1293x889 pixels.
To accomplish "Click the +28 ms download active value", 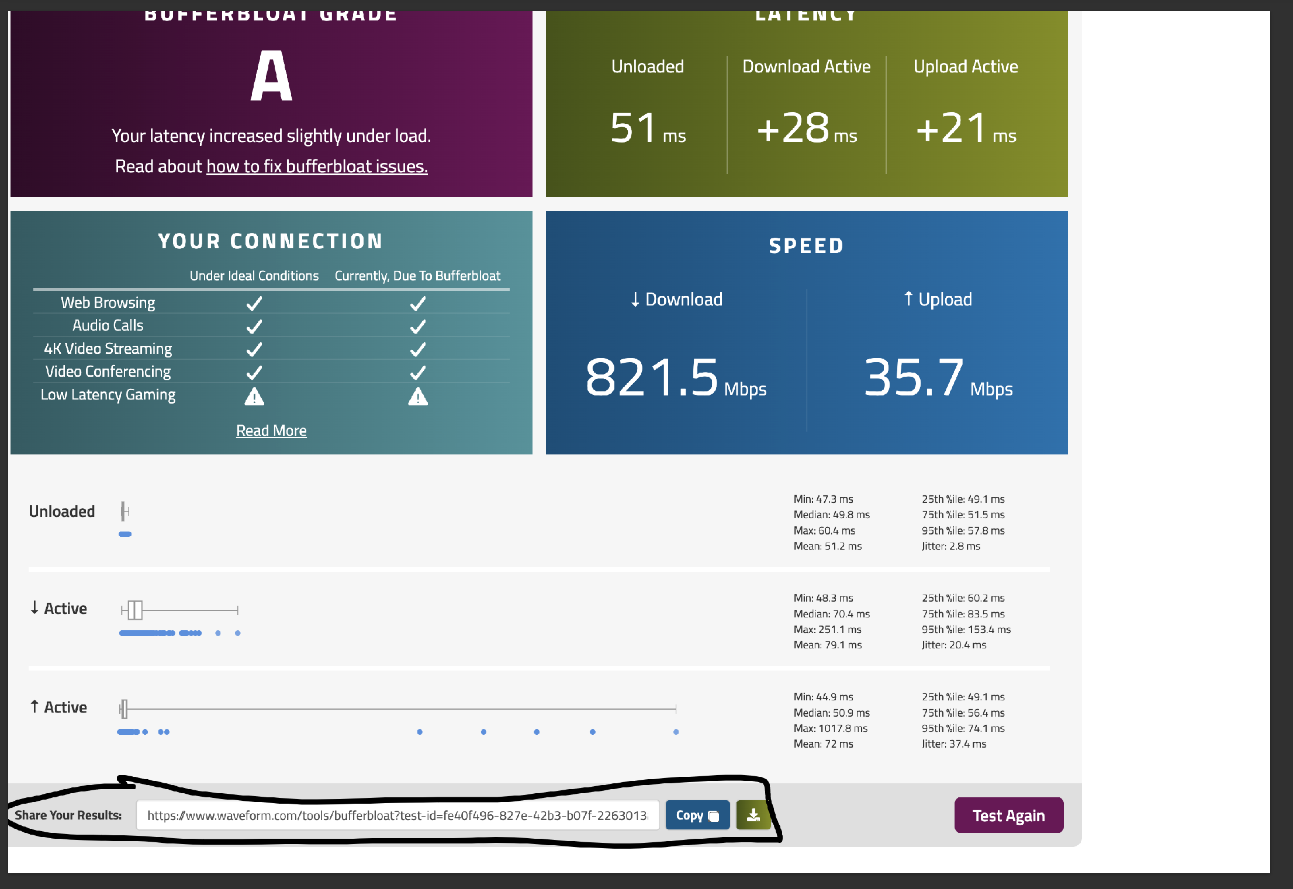I will coord(807,129).
